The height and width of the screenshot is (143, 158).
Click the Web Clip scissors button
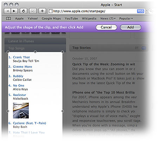tap(33, 11)
